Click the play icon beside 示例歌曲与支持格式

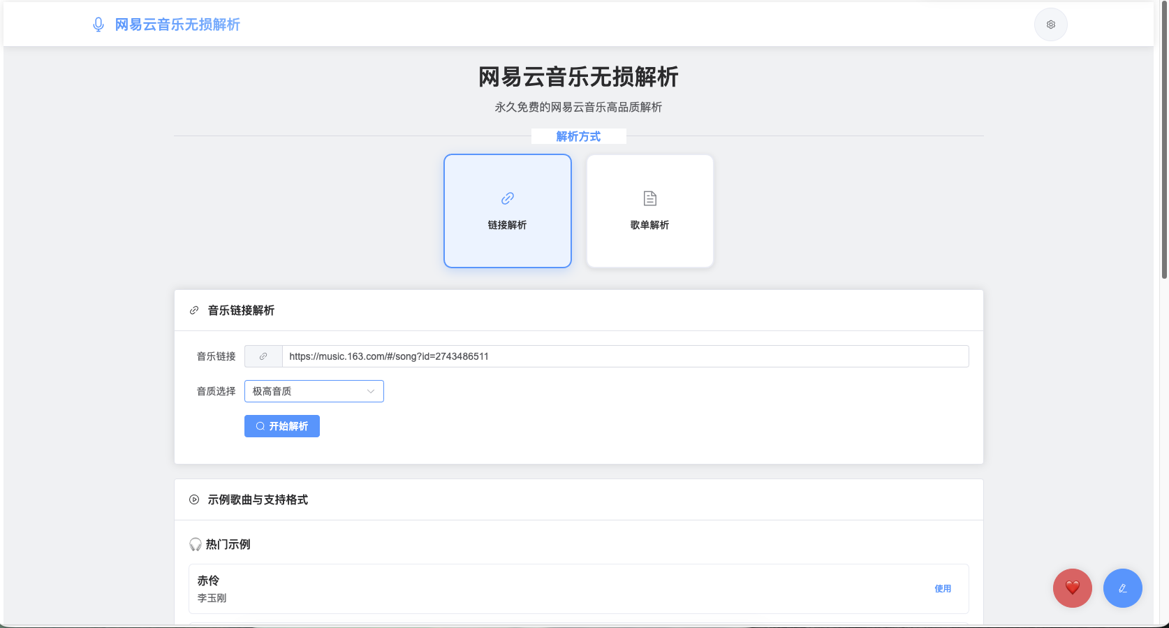pyautogui.click(x=194, y=499)
